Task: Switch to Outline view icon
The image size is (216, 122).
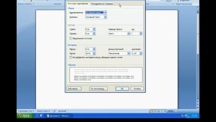Action: (162, 111)
